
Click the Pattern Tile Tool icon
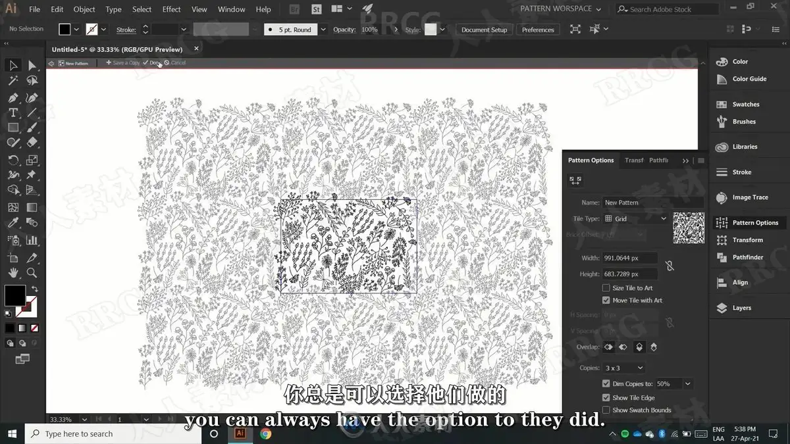click(x=575, y=180)
